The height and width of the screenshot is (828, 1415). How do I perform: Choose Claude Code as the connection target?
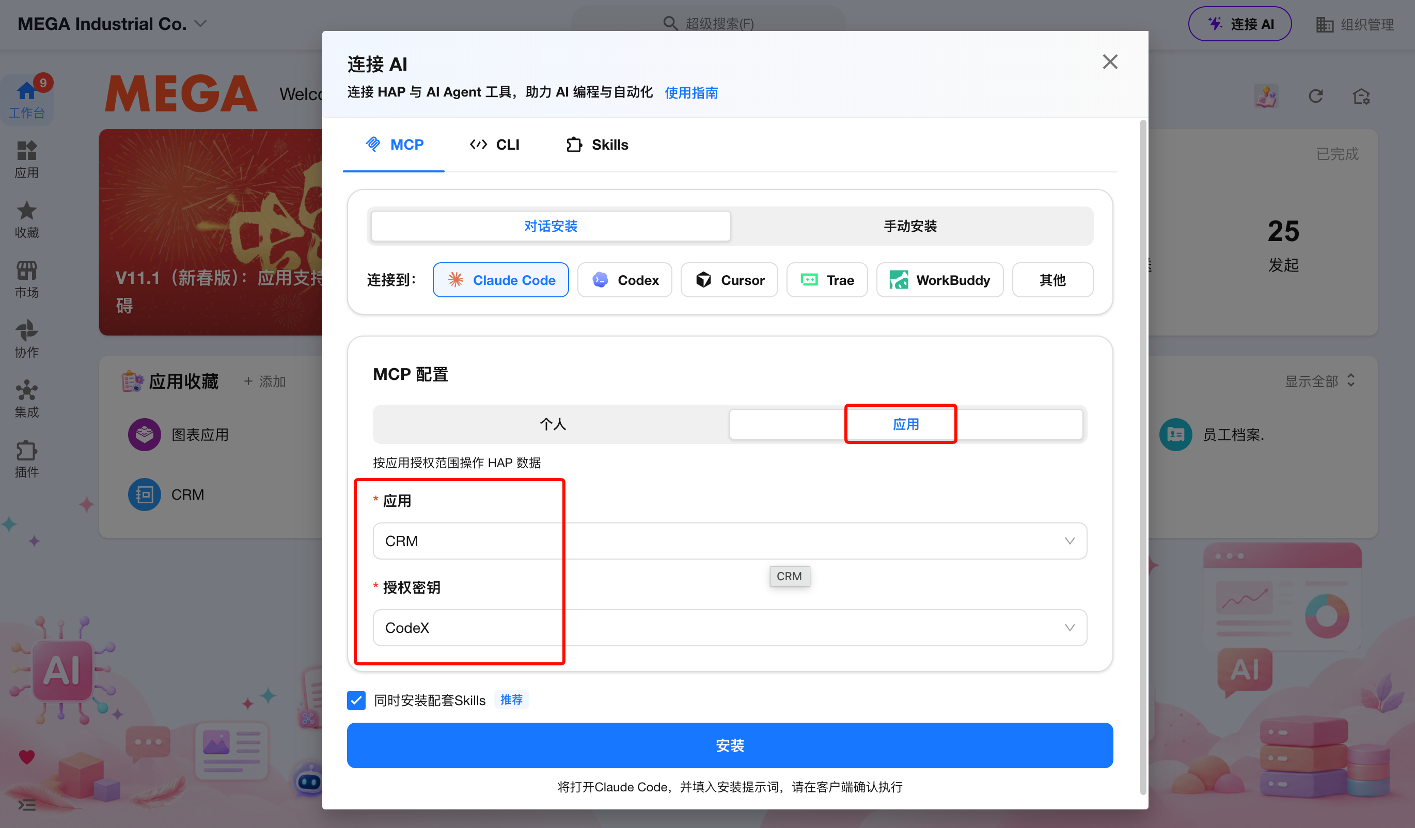[x=500, y=280]
